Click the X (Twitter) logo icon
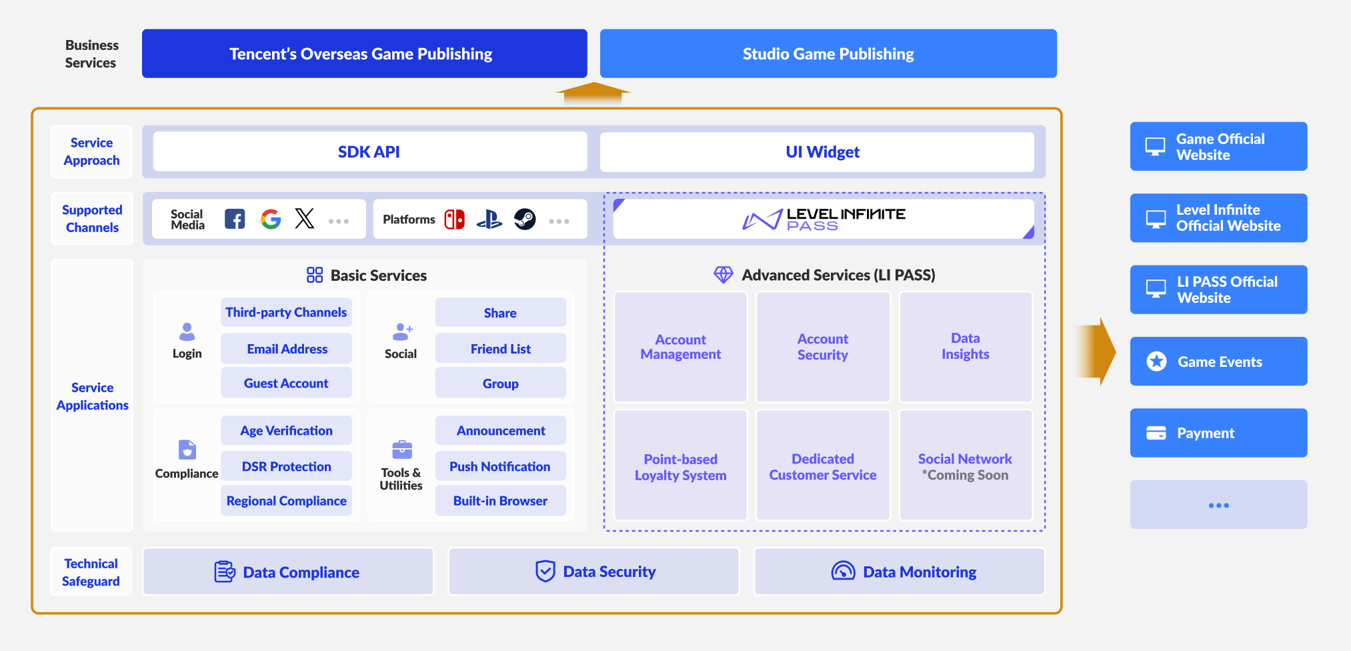 pyautogui.click(x=305, y=219)
